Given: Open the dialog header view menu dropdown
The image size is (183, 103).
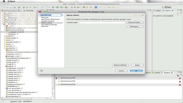Looking at the screenshot, I should (143, 15).
